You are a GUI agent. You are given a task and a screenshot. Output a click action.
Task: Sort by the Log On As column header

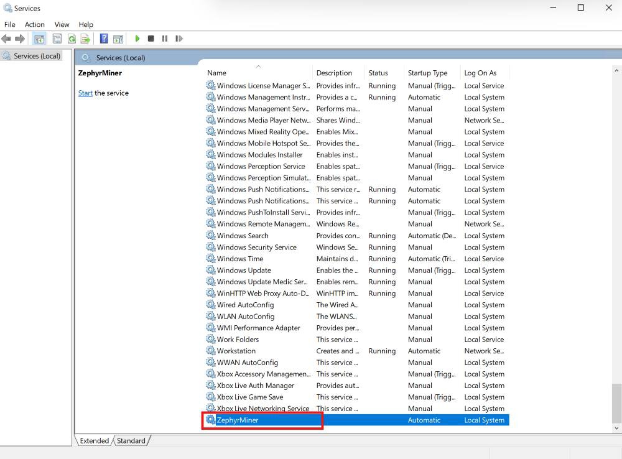485,73
